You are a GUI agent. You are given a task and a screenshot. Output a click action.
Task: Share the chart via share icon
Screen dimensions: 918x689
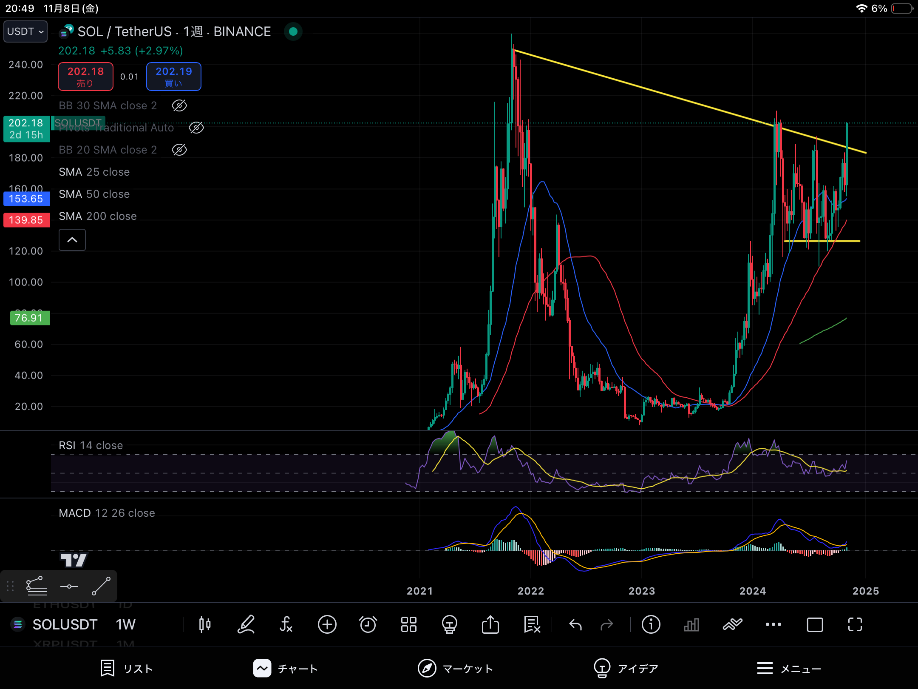pyautogui.click(x=490, y=624)
